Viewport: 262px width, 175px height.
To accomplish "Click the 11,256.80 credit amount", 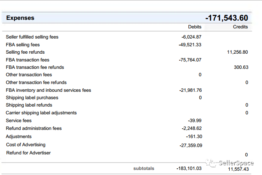I will pos(237,52).
